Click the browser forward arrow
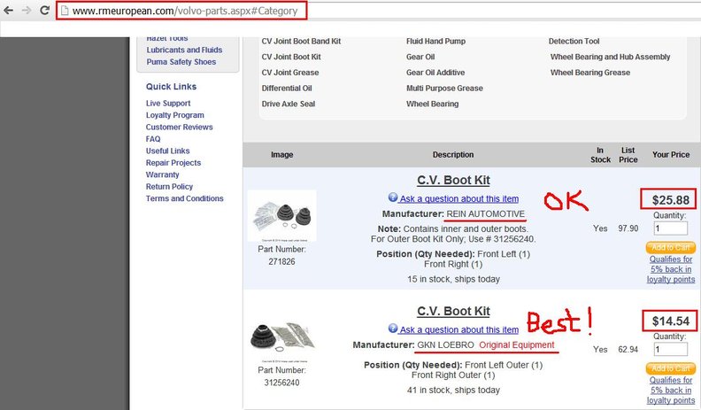Viewport: 701px width, 410px height. [x=27, y=12]
